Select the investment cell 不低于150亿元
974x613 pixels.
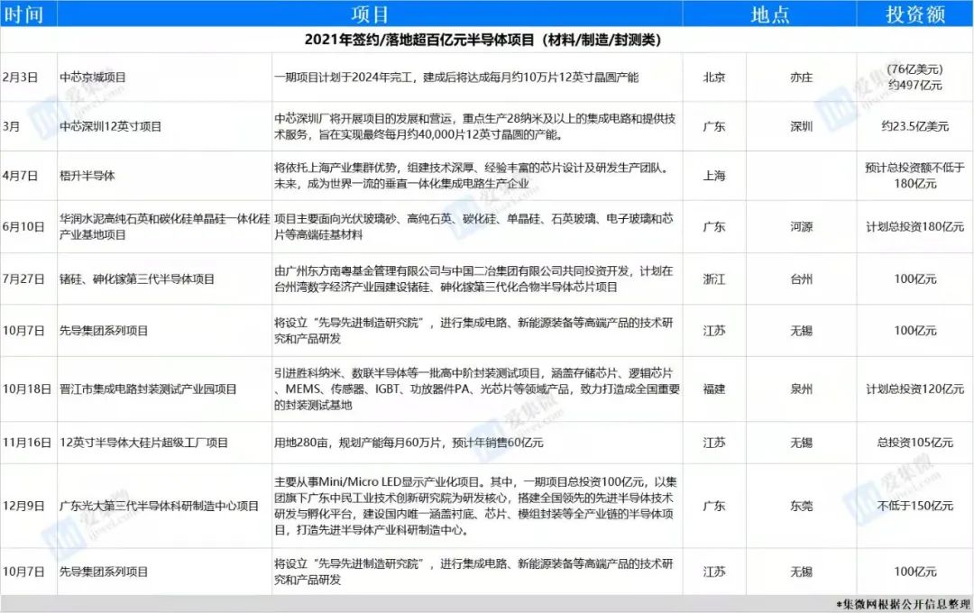click(x=915, y=506)
